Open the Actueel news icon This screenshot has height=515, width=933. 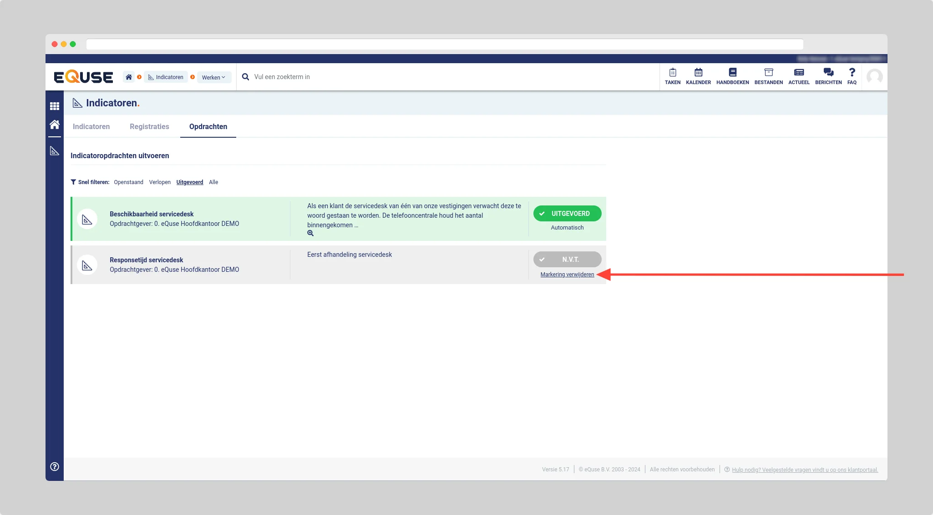(x=799, y=76)
